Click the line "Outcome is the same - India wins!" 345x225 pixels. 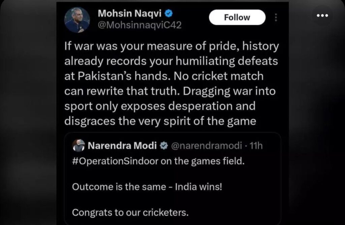[147, 187]
